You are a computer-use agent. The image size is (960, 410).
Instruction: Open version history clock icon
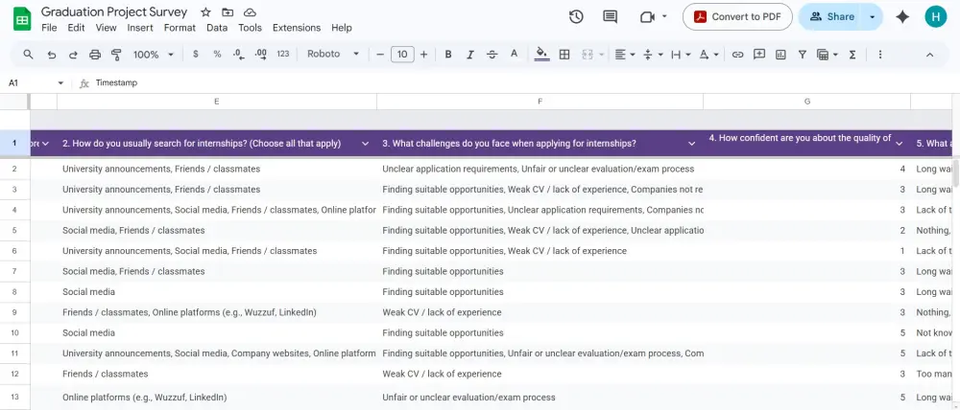coord(576,17)
